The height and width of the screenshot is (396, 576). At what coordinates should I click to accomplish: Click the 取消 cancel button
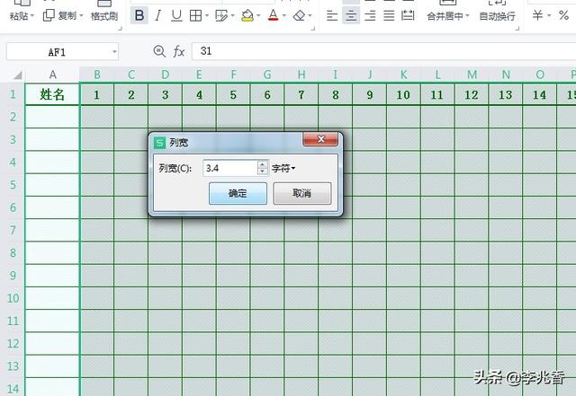[x=302, y=193]
